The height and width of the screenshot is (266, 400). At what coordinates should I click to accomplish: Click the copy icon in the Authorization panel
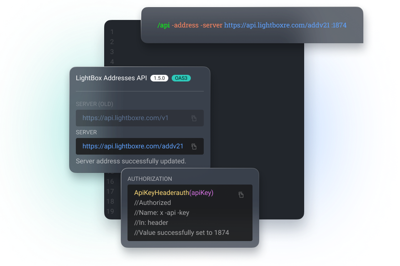coord(241,195)
